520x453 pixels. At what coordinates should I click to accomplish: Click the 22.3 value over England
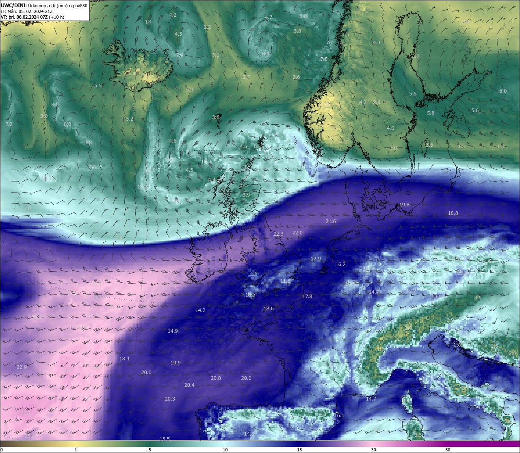pyautogui.click(x=278, y=234)
